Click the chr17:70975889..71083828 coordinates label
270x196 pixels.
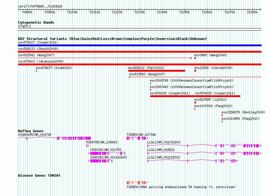(40, 7)
